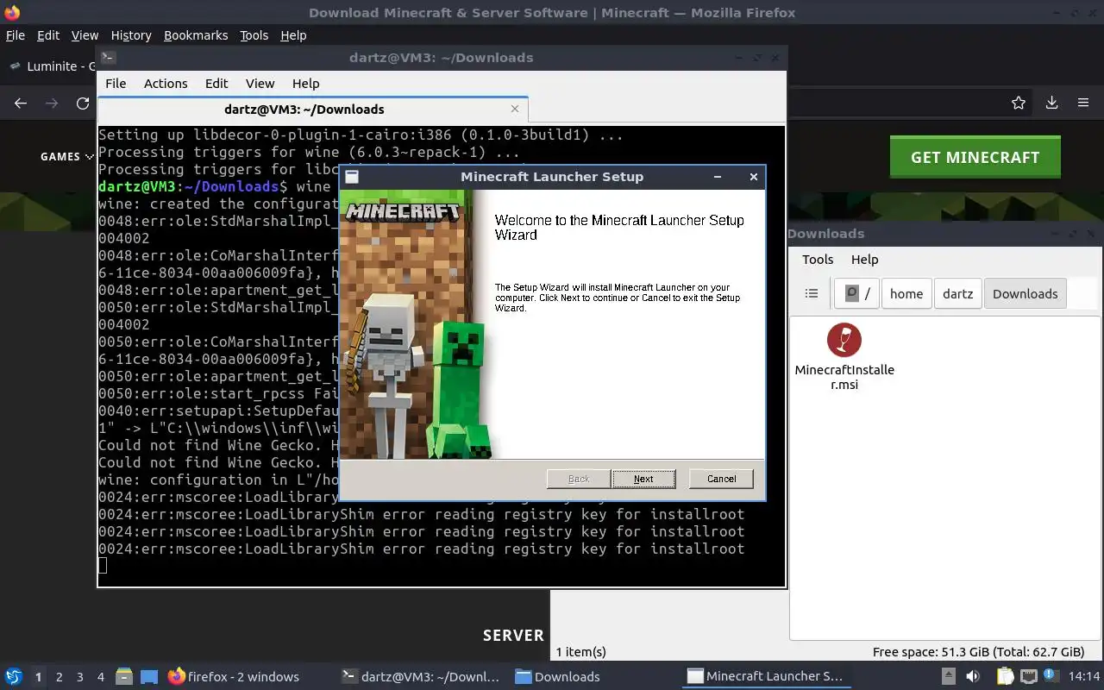Cancel the Minecraft Launcher Setup wizard

[721, 479]
